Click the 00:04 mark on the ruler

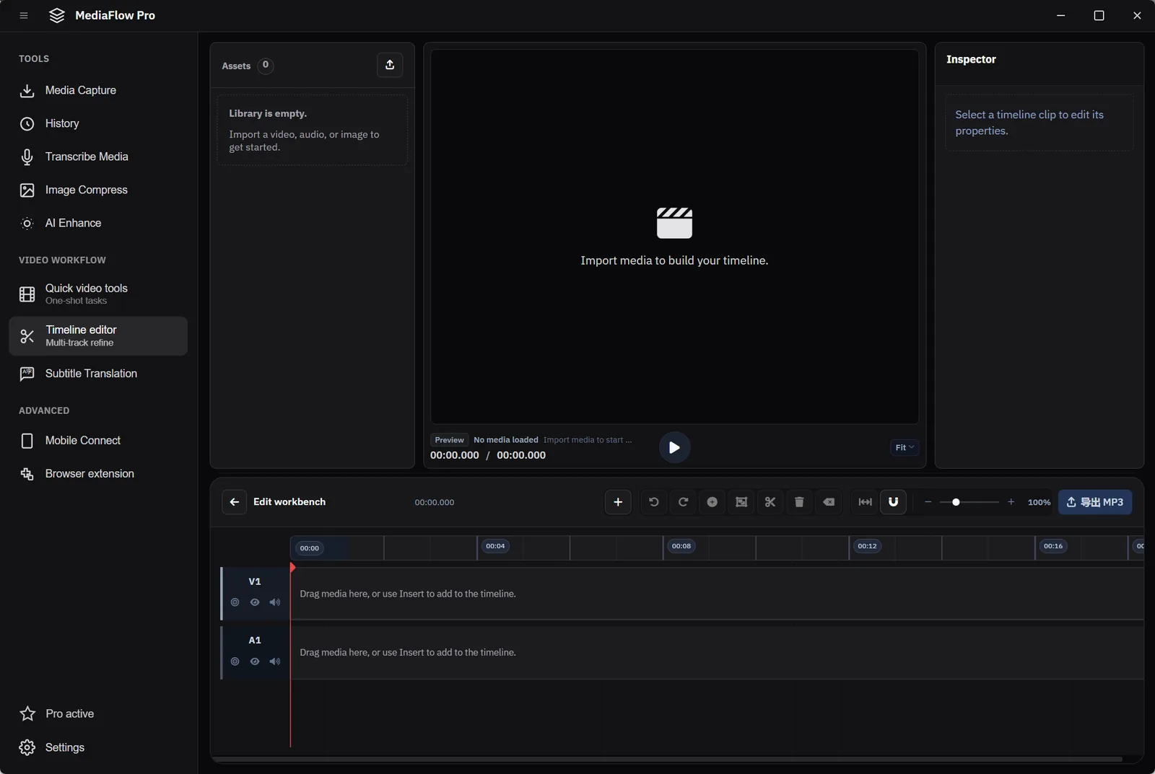pyautogui.click(x=495, y=546)
